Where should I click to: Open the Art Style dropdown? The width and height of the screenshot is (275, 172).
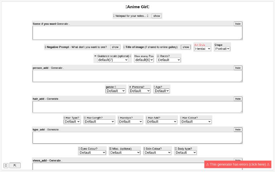pos(202,49)
